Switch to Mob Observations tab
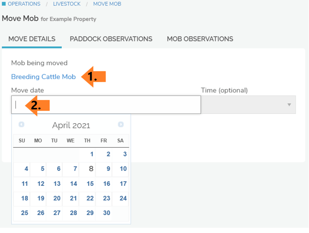This screenshot has width=309, height=233. (x=200, y=39)
